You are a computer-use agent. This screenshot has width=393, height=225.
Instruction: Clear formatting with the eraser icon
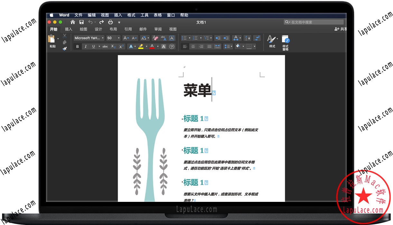(155, 38)
